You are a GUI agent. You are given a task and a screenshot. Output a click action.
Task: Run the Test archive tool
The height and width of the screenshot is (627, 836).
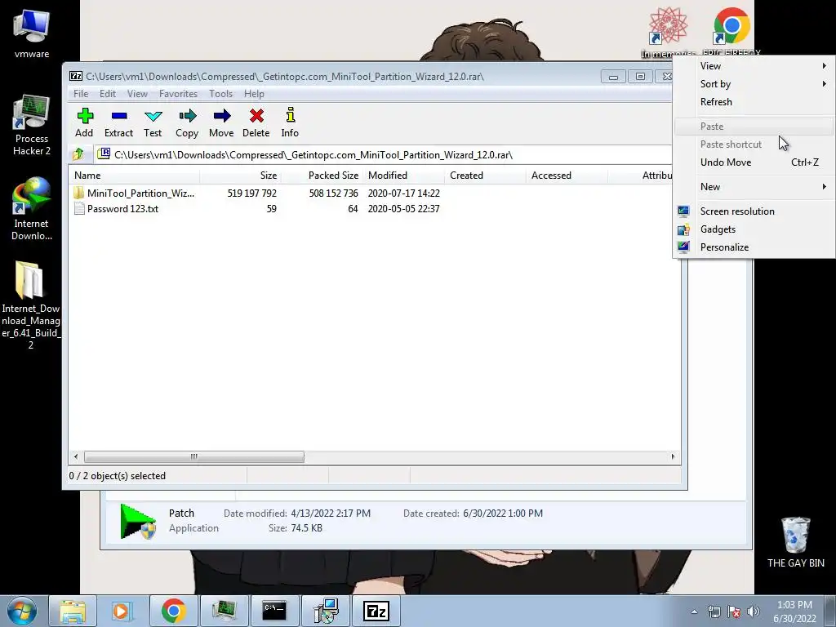(x=153, y=122)
